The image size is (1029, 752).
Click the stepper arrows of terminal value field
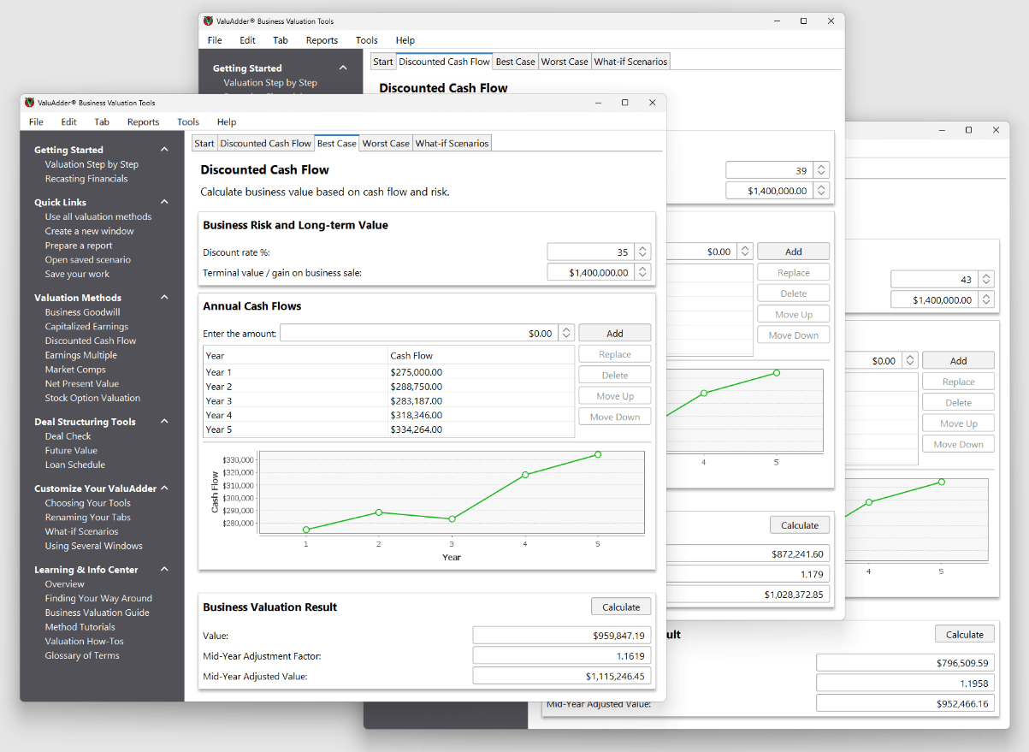point(643,273)
